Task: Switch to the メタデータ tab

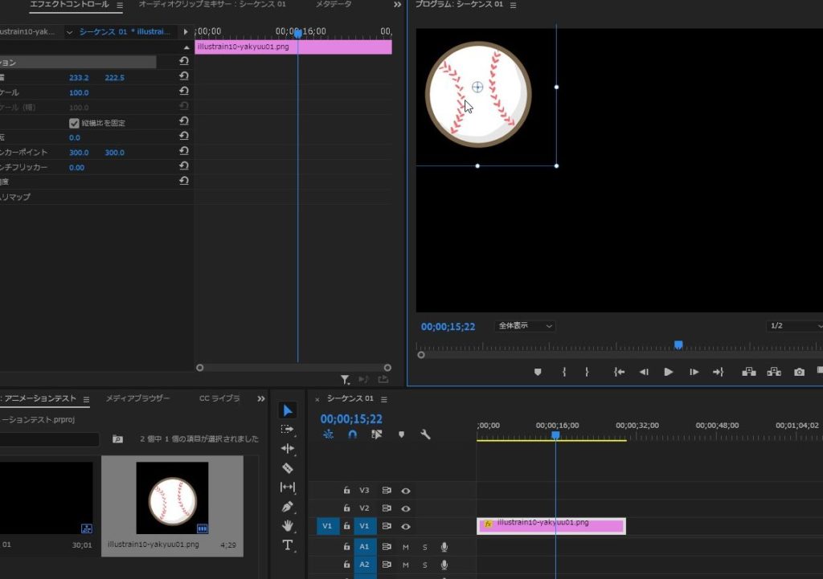Action: [x=333, y=5]
